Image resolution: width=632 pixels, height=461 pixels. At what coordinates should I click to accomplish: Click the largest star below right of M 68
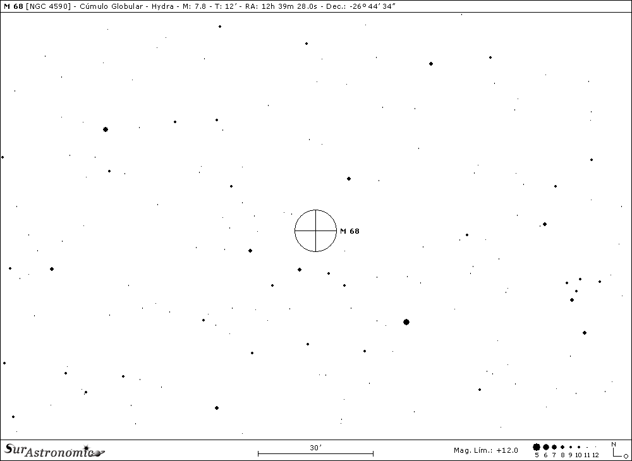click(406, 322)
